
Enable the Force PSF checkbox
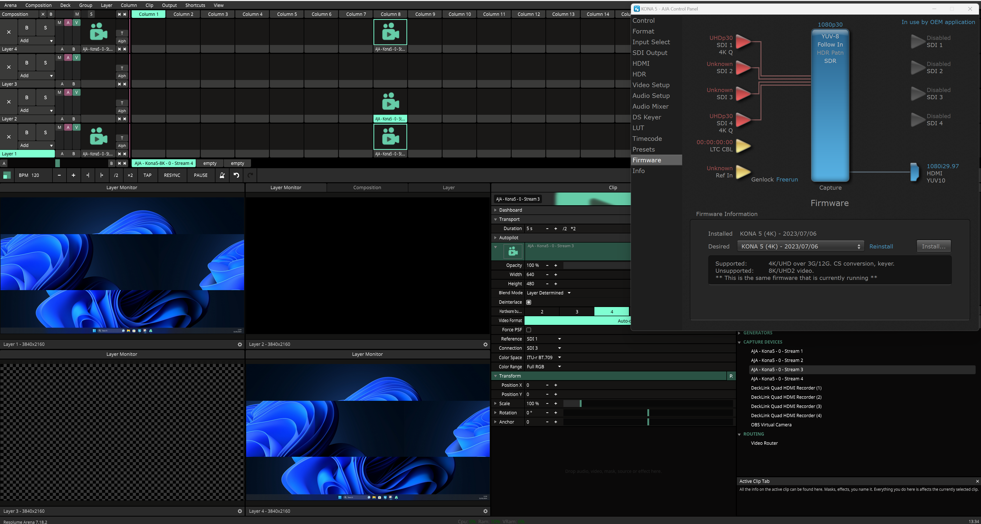(529, 330)
